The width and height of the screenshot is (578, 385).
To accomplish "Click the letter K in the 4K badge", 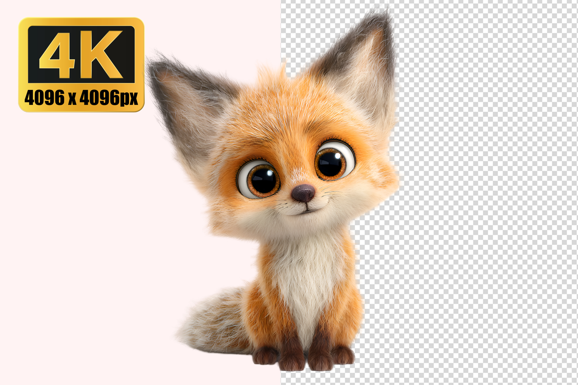I will [103, 54].
